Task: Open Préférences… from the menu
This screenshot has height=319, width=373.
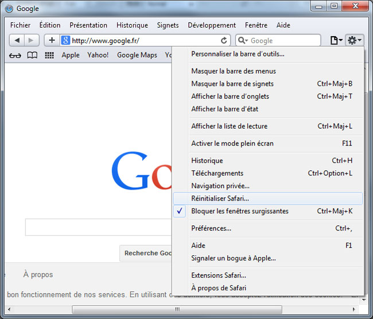Action: tap(268, 228)
